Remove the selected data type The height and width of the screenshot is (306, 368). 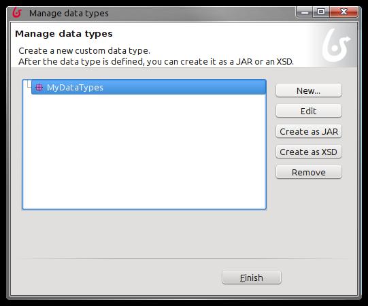click(309, 172)
